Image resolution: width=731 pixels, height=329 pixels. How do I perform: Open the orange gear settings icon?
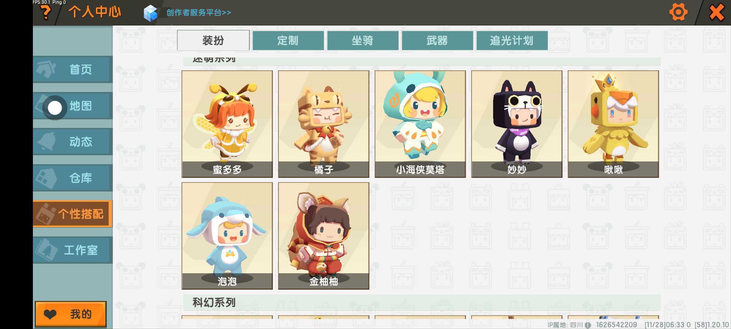tap(678, 12)
